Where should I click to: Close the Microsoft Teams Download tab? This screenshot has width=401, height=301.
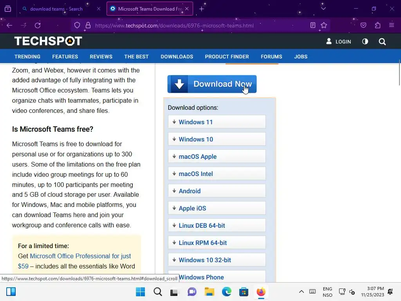(x=187, y=9)
